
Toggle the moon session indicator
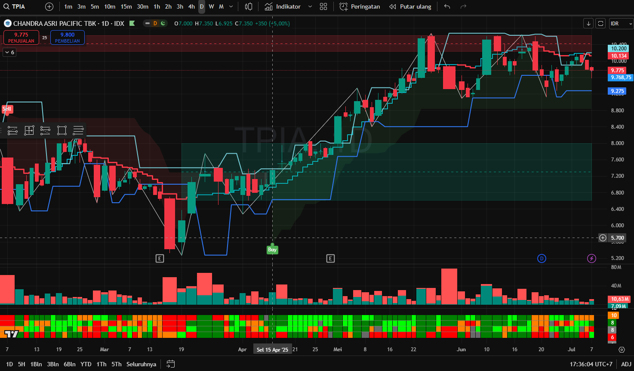(x=163, y=23)
